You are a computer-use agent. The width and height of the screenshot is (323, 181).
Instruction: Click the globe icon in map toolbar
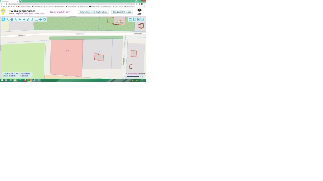pyautogui.click(x=44, y=19)
